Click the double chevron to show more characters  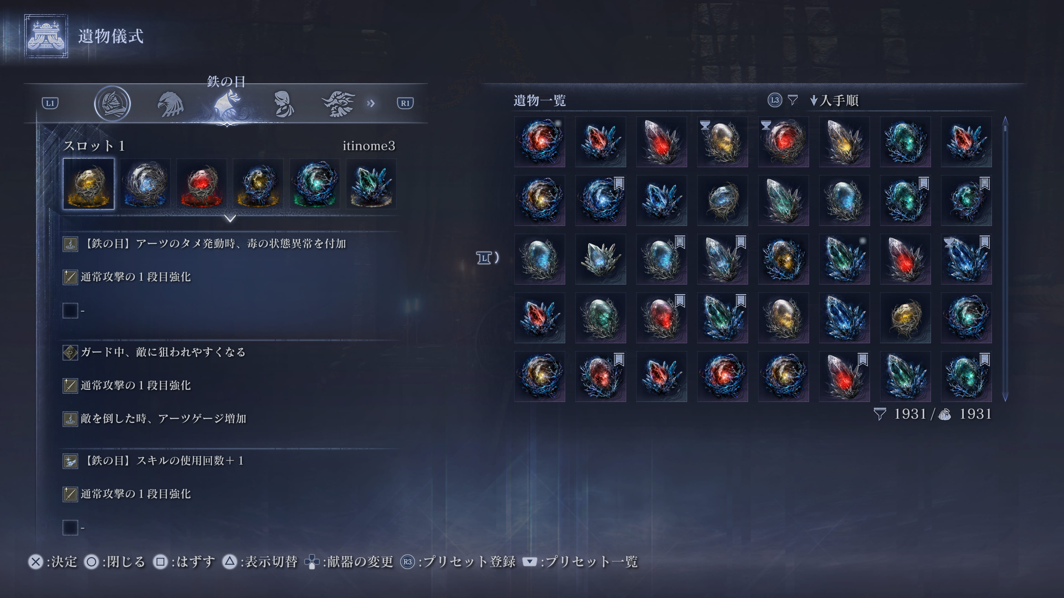pos(370,103)
